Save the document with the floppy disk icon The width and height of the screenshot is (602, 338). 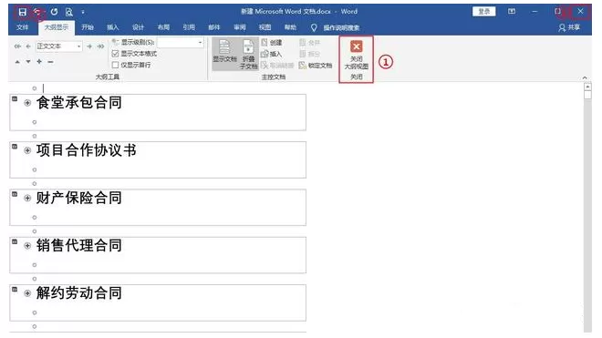pos(22,12)
